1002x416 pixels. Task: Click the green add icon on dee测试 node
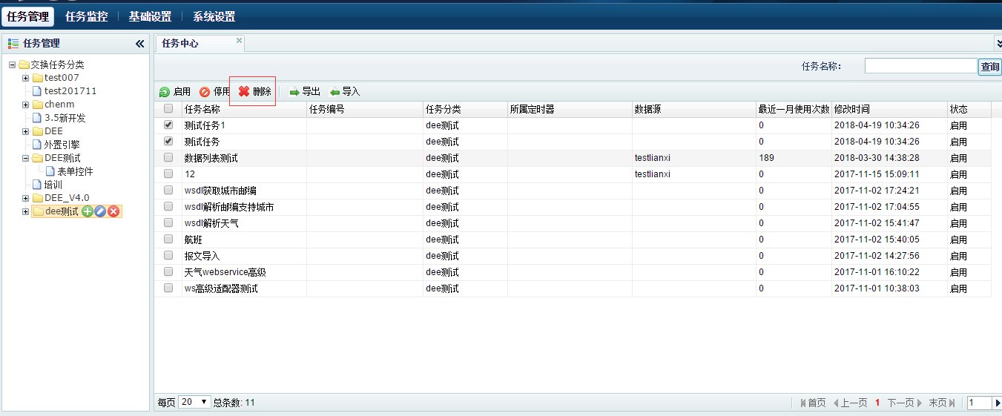point(88,211)
